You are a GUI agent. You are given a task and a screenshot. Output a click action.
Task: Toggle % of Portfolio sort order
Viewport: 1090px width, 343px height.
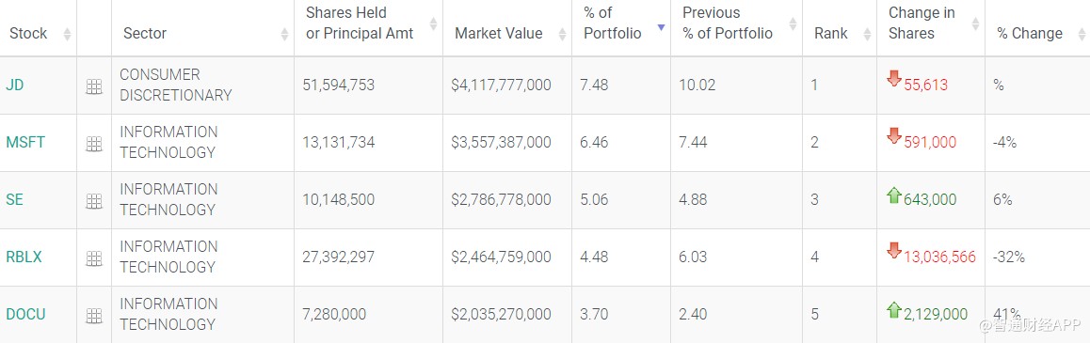click(x=620, y=28)
